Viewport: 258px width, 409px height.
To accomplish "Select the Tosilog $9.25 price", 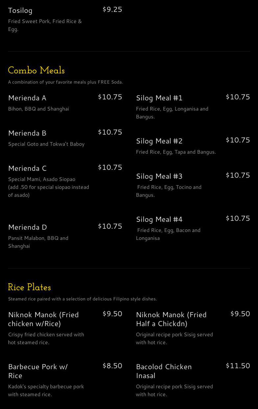I will 112,10.
